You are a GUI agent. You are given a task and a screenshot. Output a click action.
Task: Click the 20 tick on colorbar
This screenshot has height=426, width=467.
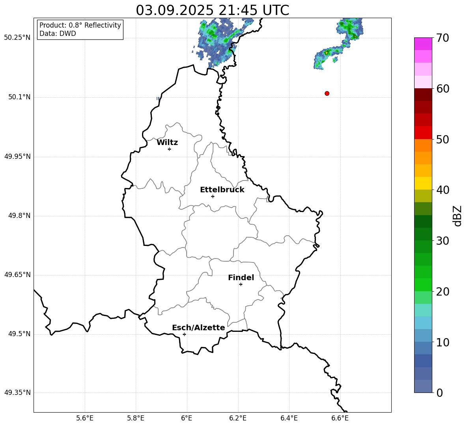pos(443,292)
